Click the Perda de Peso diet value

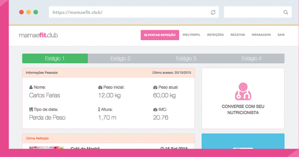pyautogui.click(x=47, y=117)
